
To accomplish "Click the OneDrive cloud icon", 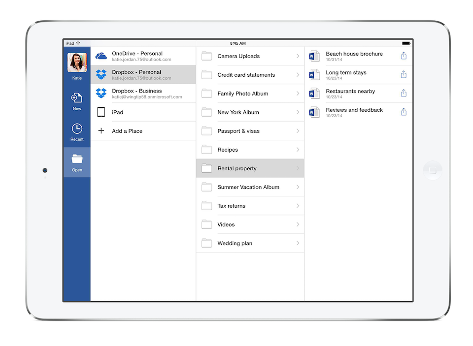I will 101,56.
